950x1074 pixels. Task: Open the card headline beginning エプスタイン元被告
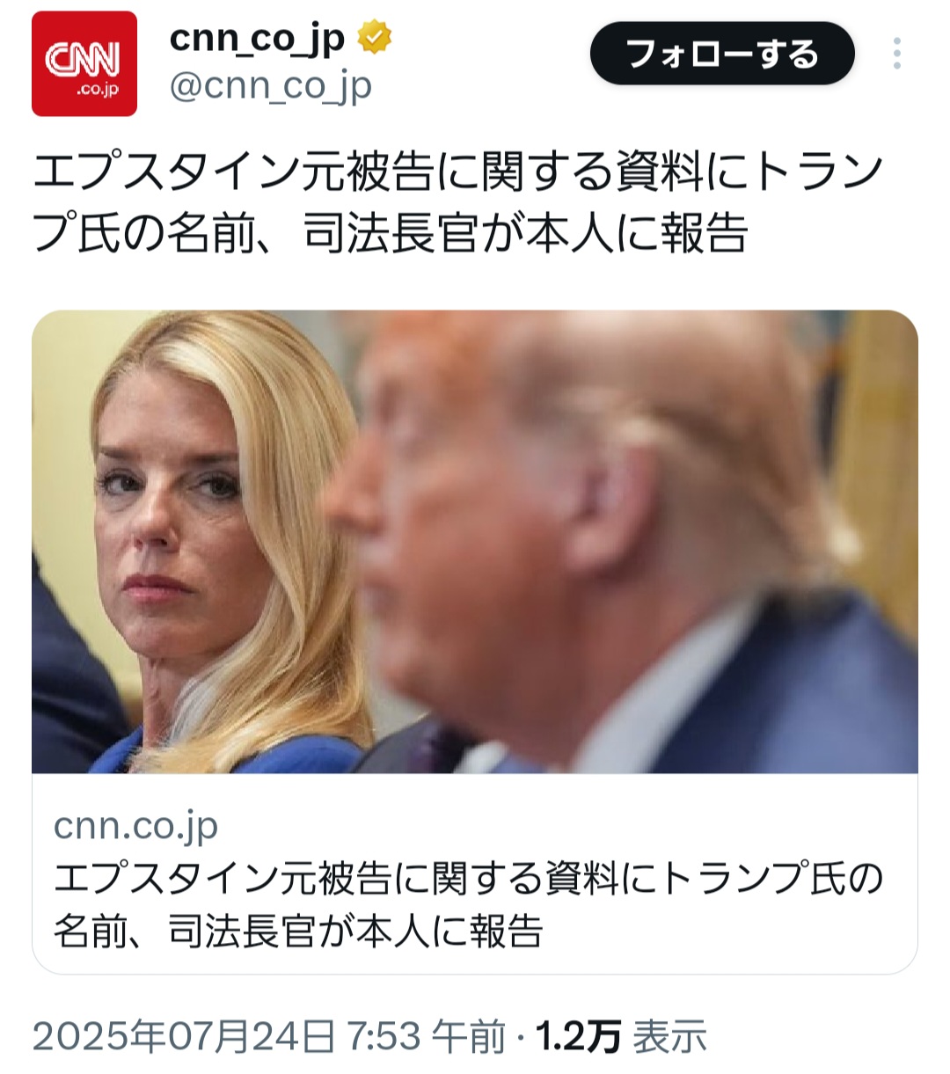468,878
